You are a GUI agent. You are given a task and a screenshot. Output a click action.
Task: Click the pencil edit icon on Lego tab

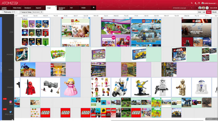click(x=56, y=7)
